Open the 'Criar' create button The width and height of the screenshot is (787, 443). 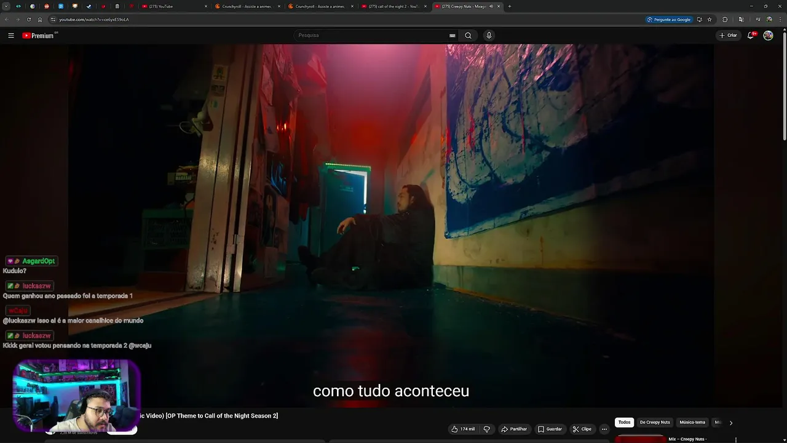[x=728, y=35]
